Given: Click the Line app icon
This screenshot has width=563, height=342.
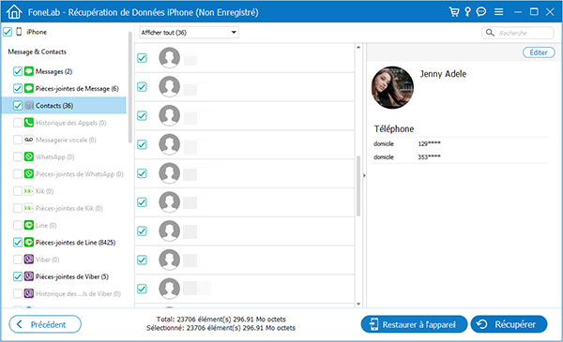Looking at the screenshot, I should click(29, 225).
